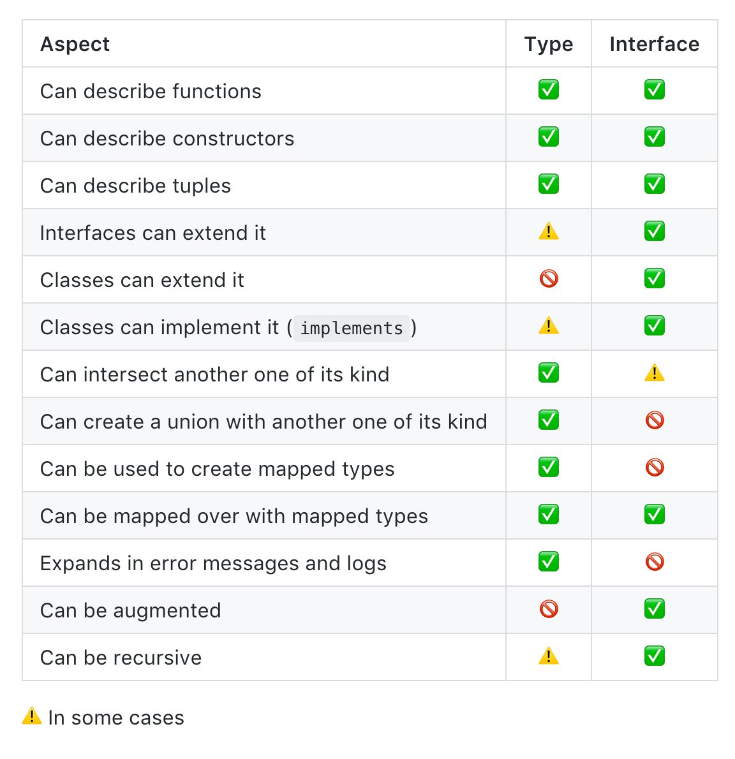Click the Type prohibited icon for 'Classes can extend it'
This screenshot has height=759, width=735.
(x=549, y=279)
